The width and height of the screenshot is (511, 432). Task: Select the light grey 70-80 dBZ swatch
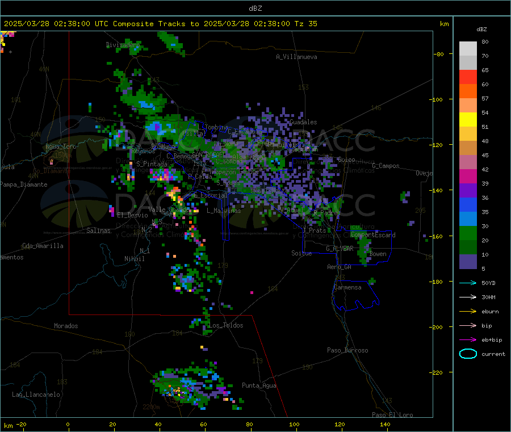tap(468, 49)
